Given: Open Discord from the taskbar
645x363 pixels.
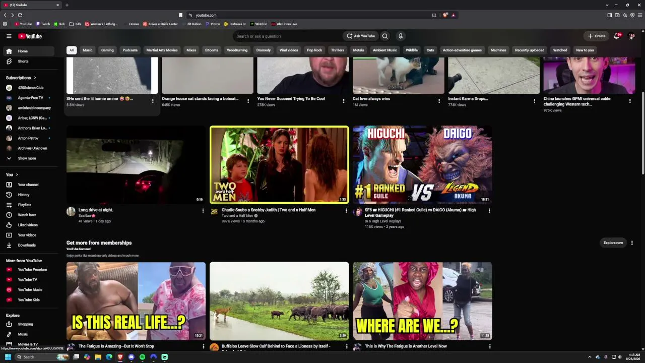Looking at the screenshot, I should [131, 357].
